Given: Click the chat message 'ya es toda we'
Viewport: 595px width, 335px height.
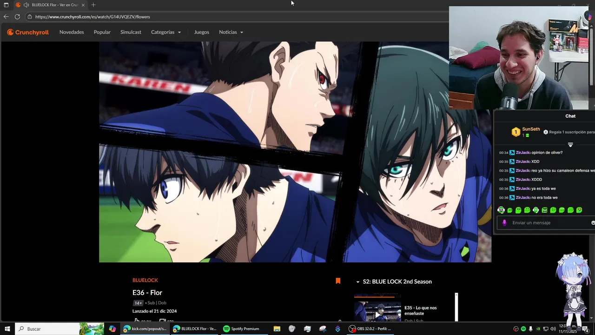Looking at the screenshot, I should click(x=544, y=188).
